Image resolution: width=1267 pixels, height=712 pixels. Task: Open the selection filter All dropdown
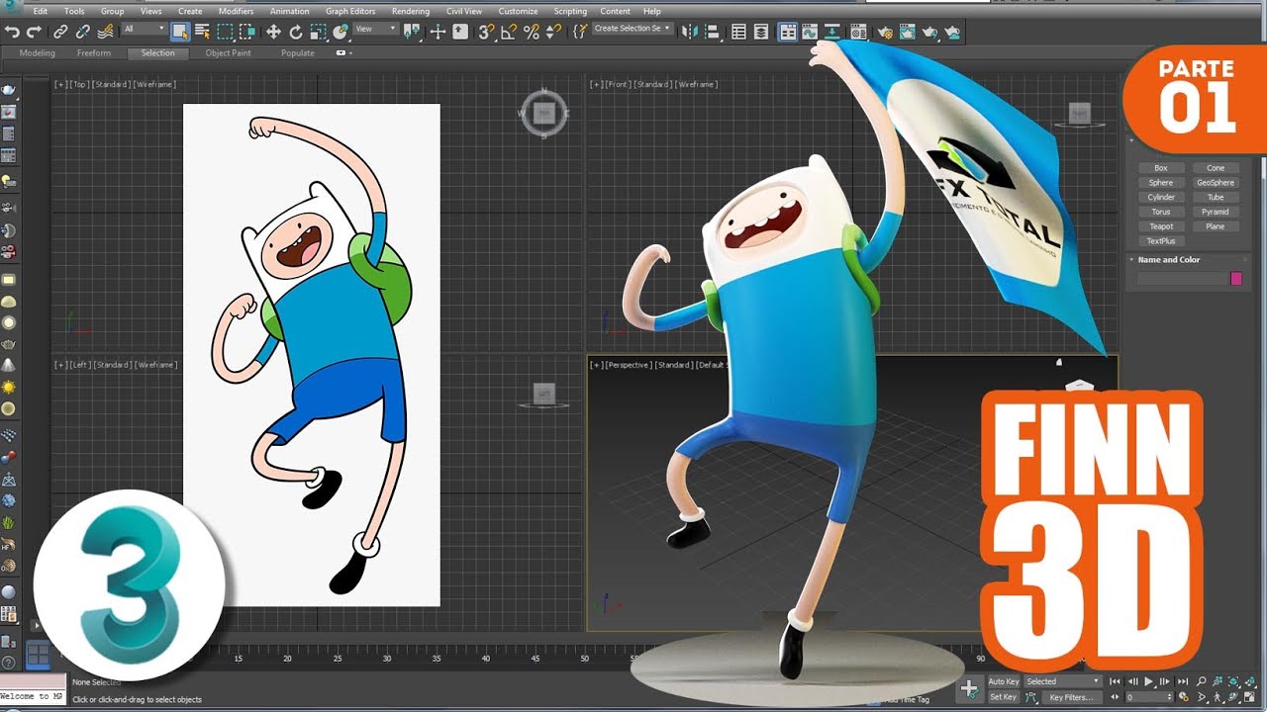(144, 30)
